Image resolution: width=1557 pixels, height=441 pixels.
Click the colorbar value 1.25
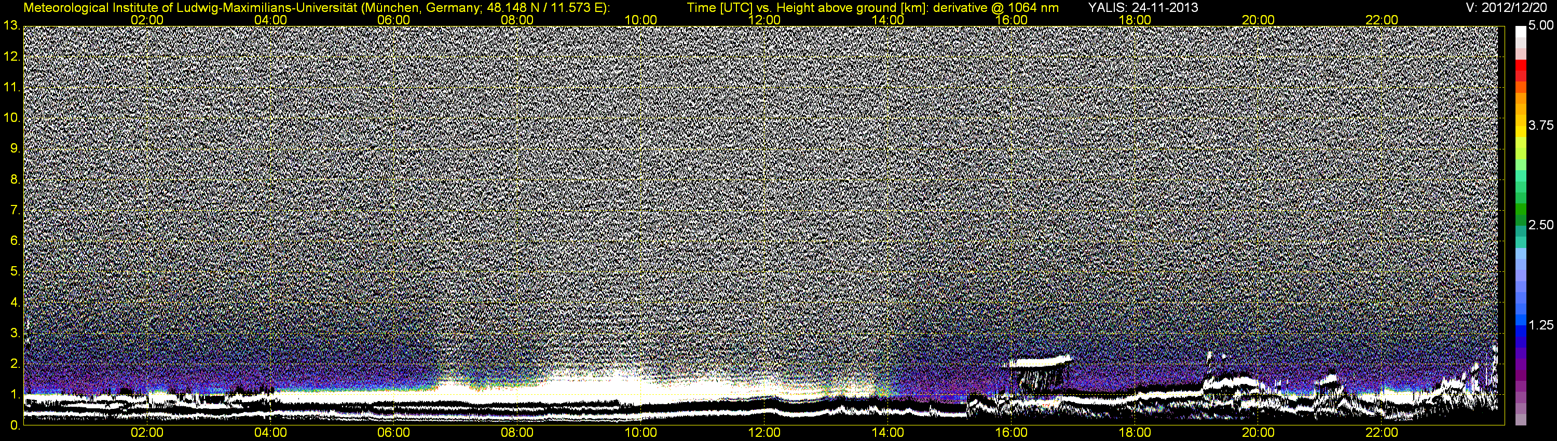(1541, 325)
